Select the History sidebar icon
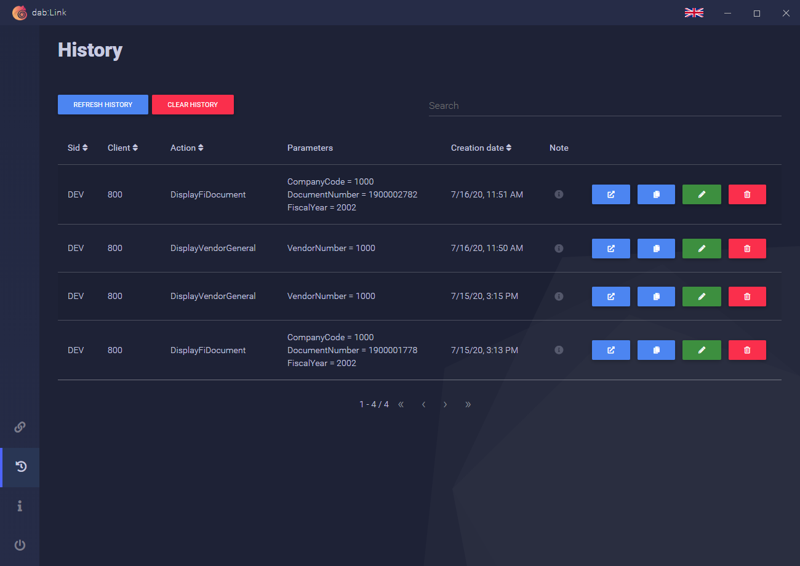 20,467
